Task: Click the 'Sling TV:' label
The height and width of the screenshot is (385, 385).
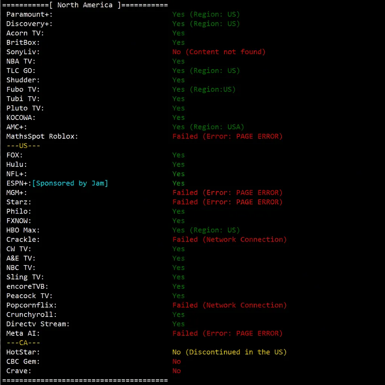Action: (25, 277)
